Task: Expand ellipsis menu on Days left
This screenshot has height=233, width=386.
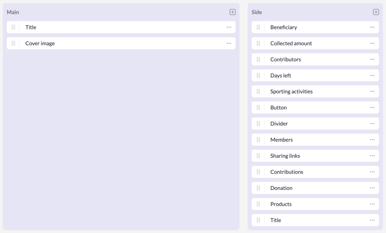Action: point(372,75)
